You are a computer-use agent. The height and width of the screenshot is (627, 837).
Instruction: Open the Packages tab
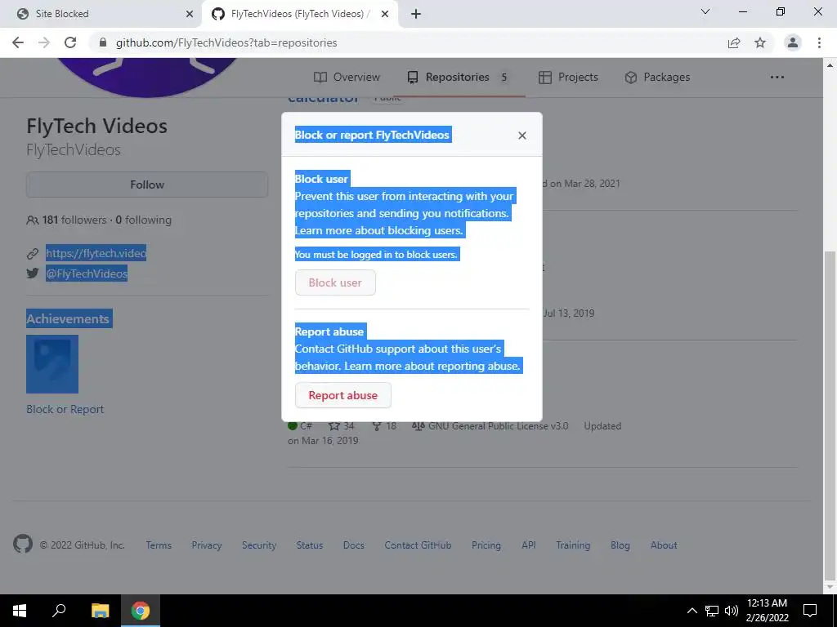657,77
